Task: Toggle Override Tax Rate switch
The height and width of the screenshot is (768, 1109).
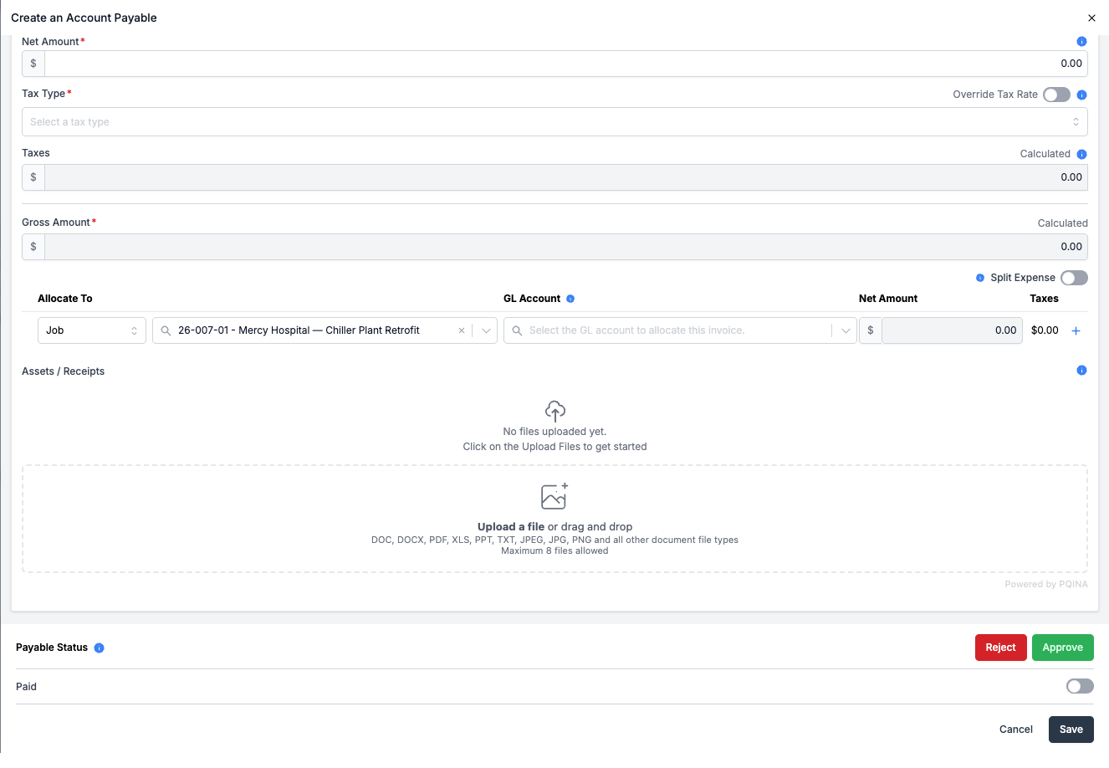Action: tap(1056, 95)
